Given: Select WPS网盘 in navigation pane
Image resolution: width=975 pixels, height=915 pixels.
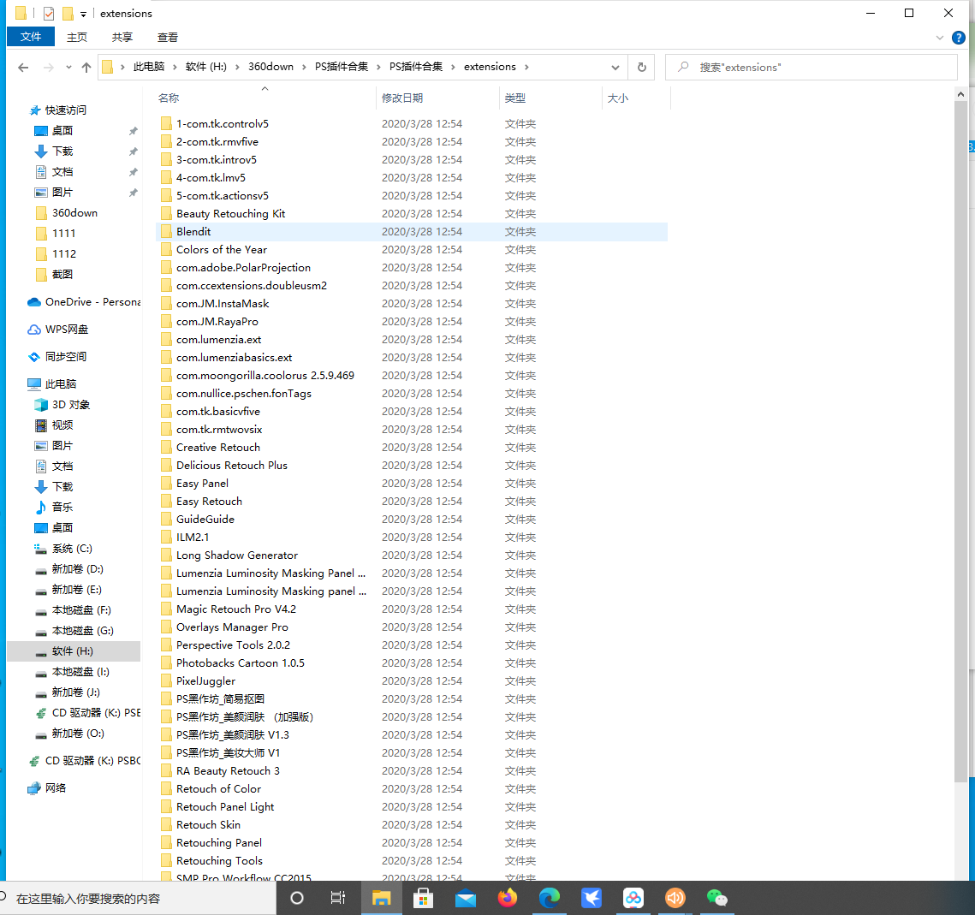Looking at the screenshot, I should coord(58,330).
